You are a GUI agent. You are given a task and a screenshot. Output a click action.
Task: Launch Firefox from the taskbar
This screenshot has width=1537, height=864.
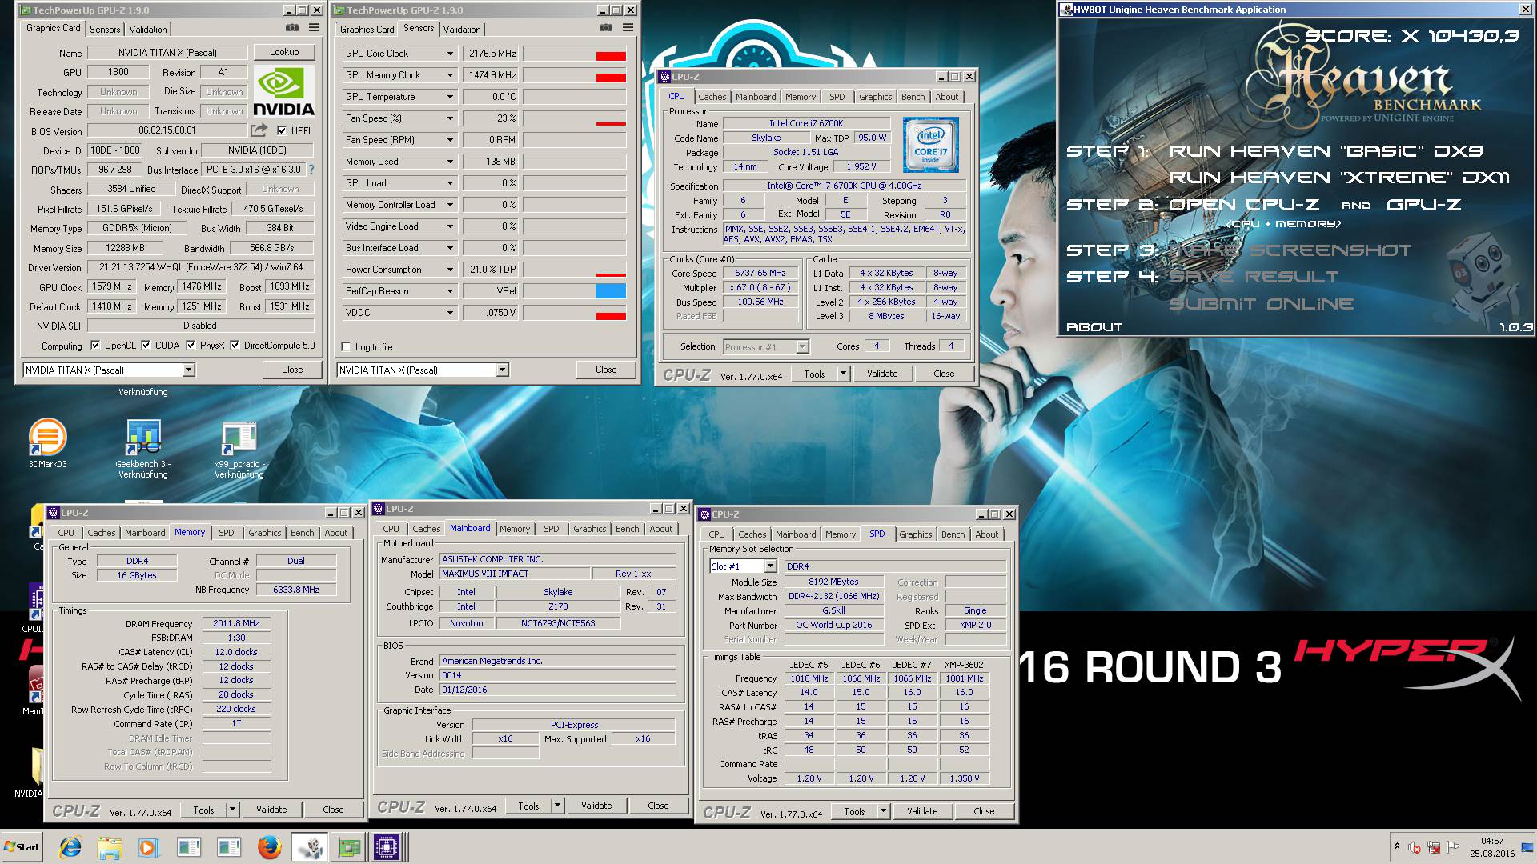tap(270, 847)
